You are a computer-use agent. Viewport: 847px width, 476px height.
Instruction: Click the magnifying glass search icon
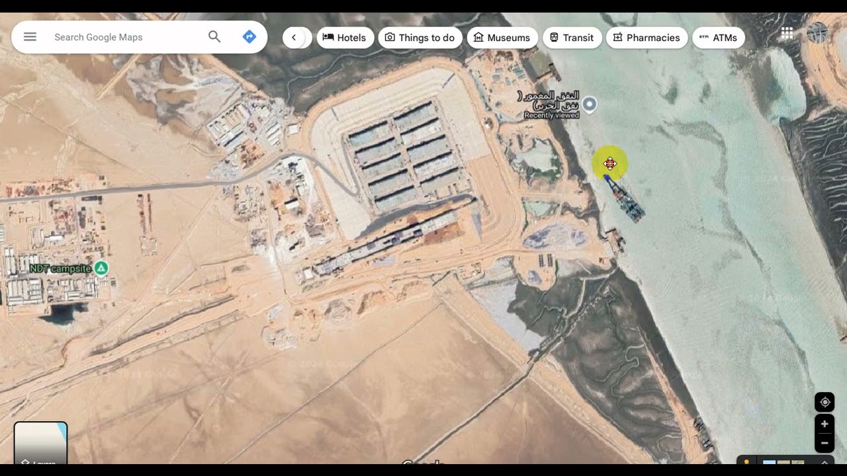click(x=214, y=37)
